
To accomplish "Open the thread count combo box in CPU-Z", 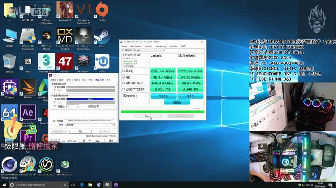I will click(73, 106).
